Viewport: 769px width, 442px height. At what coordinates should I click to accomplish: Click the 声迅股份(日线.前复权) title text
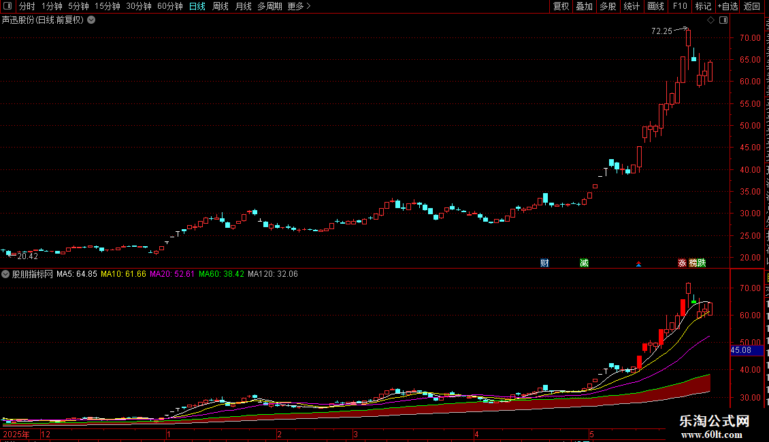(x=43, y=20)
